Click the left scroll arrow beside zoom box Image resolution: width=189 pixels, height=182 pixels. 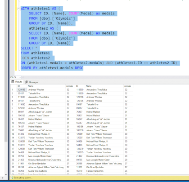point(23,77)
